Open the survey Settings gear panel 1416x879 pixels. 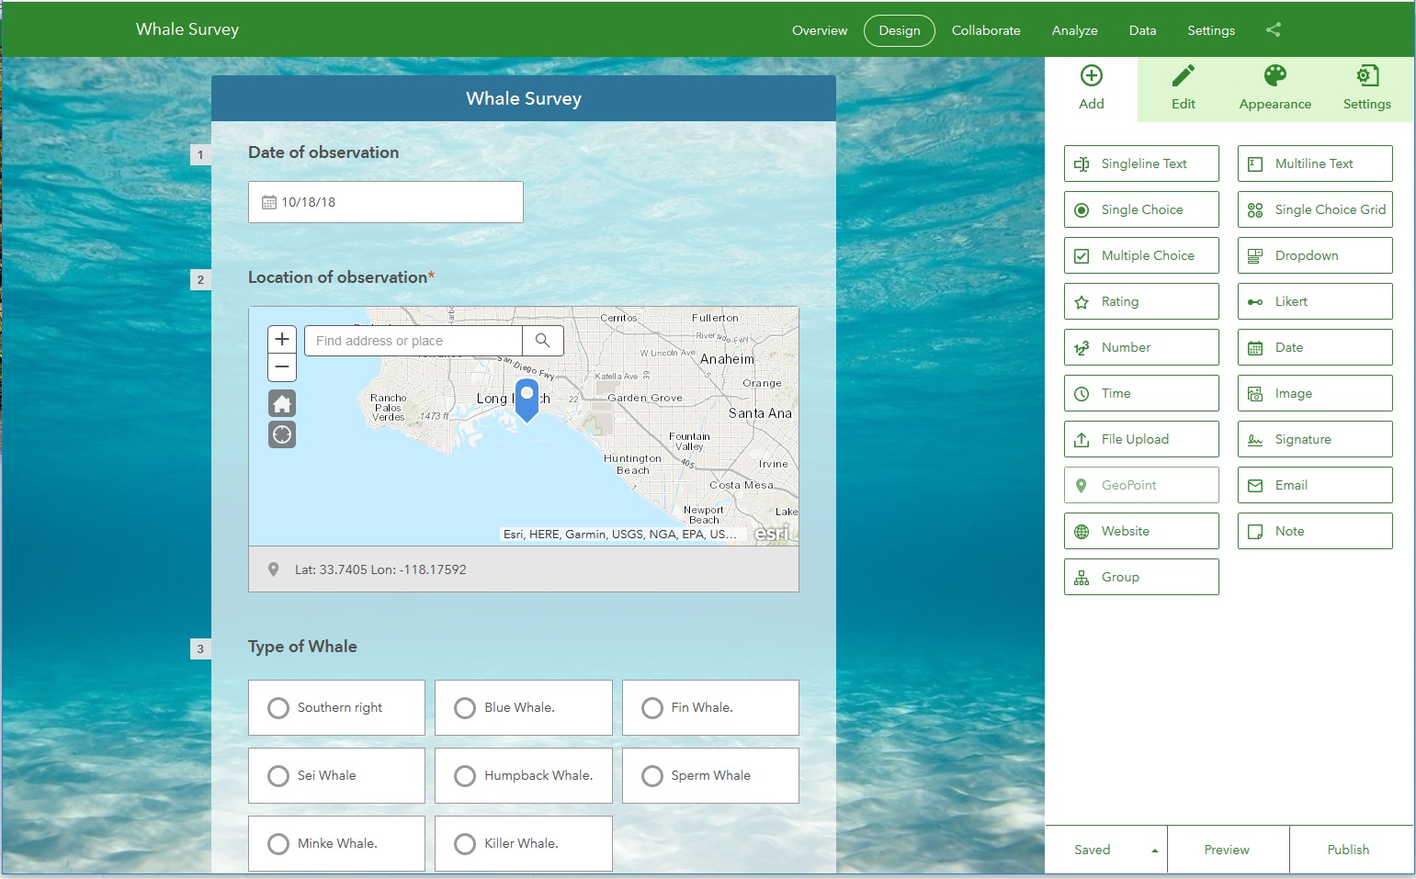click(x=1366, y=88)
